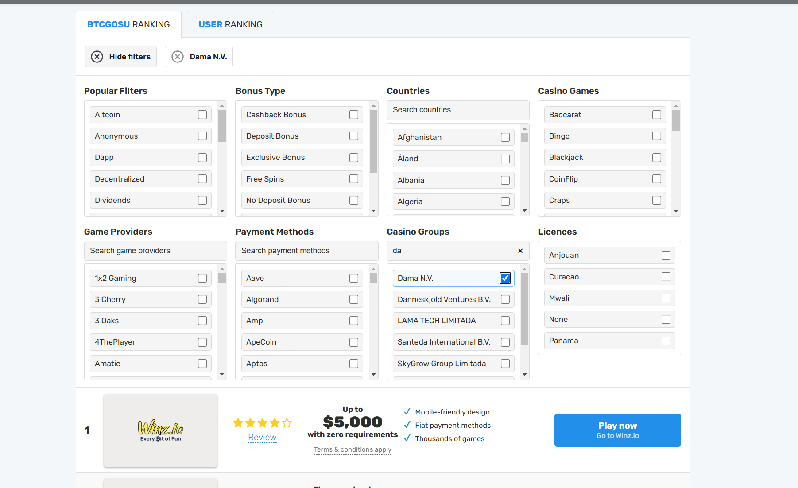The width and height of the screenshot is (798, 488).
Task: Check the Afghanistan country box
Action: 505,137
